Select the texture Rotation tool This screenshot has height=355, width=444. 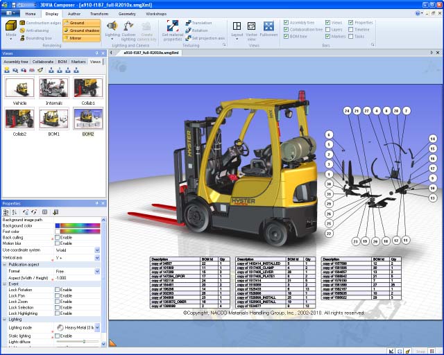[x=196, y=31]
